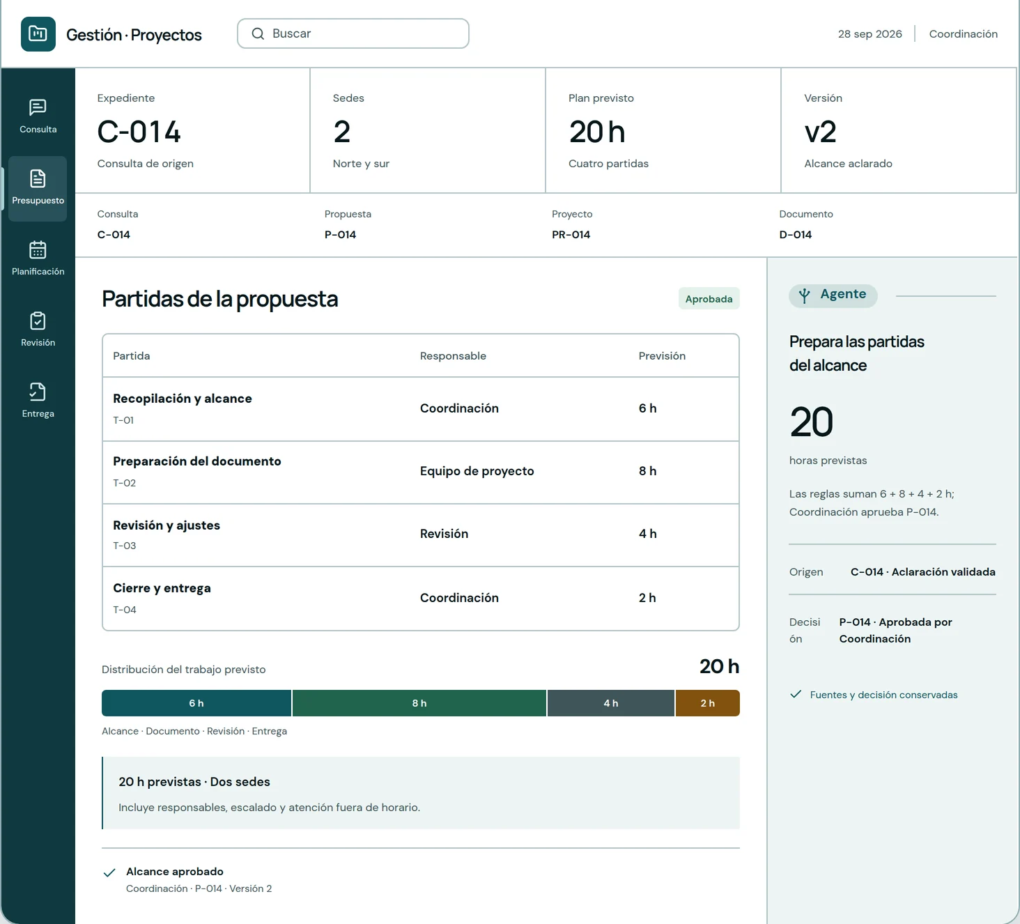Click the Responsable column header
1020x924 pixels.
click(453, 356)
